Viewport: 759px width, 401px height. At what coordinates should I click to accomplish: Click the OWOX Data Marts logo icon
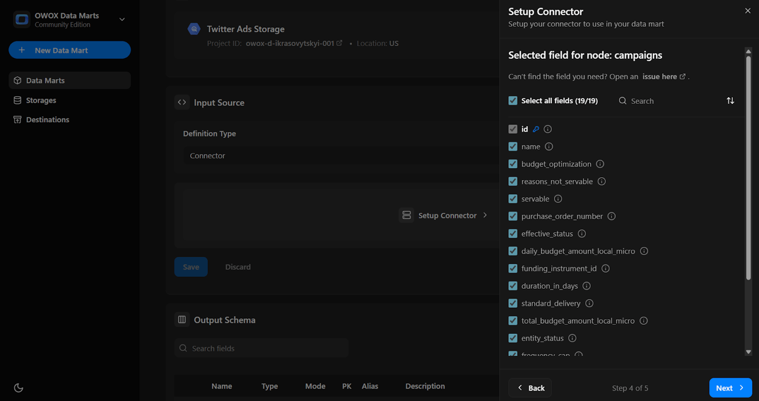pos(22,20)
